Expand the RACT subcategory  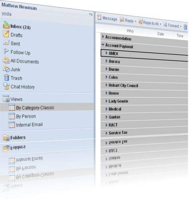coord(106,125)
